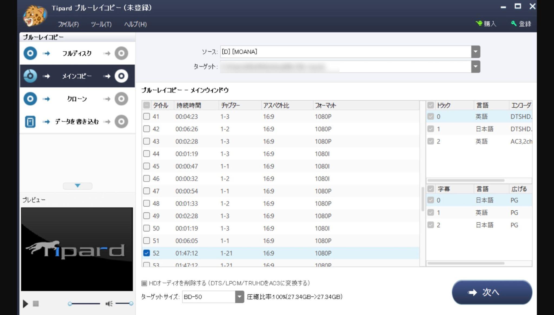The width and height of the screenshot is (554, 315).
Task: Expand the copy mode list down arrow
Action: [78, 186]
